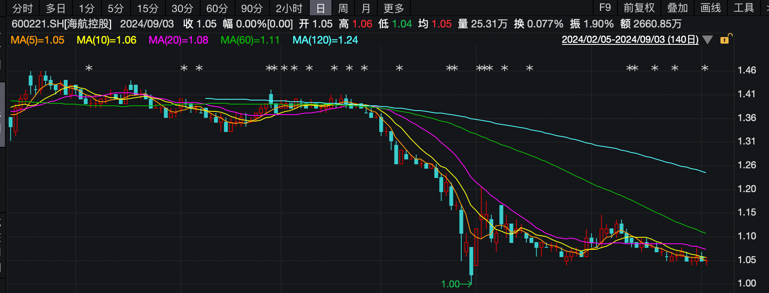769x293 pixels.
Task: Click the 量 25.31万 volume value
Action: pos(482,24)
